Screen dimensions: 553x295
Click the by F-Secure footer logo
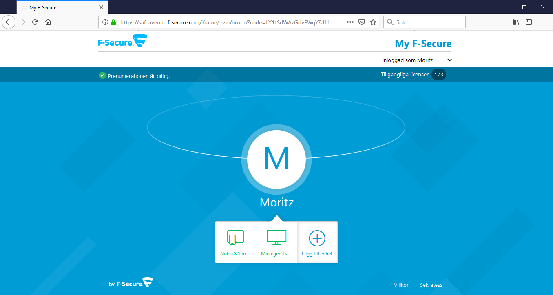click(x=131, y=283)
